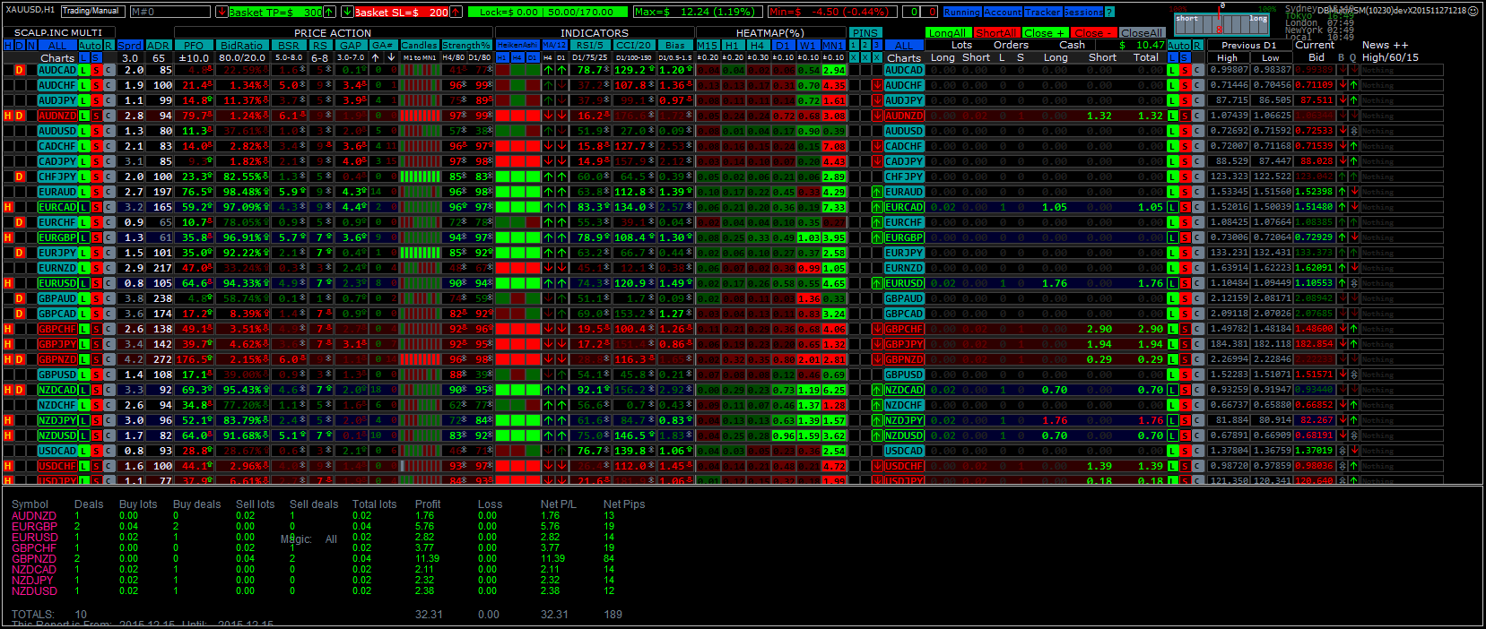The image size is (1486, 629).
Task: Click the HeikenAshi indicator header
Action: 517,45
